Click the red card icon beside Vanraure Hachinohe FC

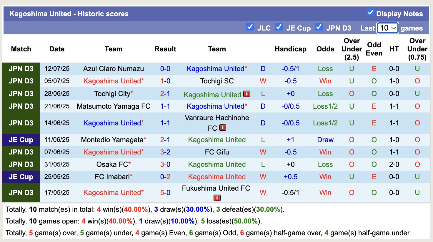click(223, 127)
